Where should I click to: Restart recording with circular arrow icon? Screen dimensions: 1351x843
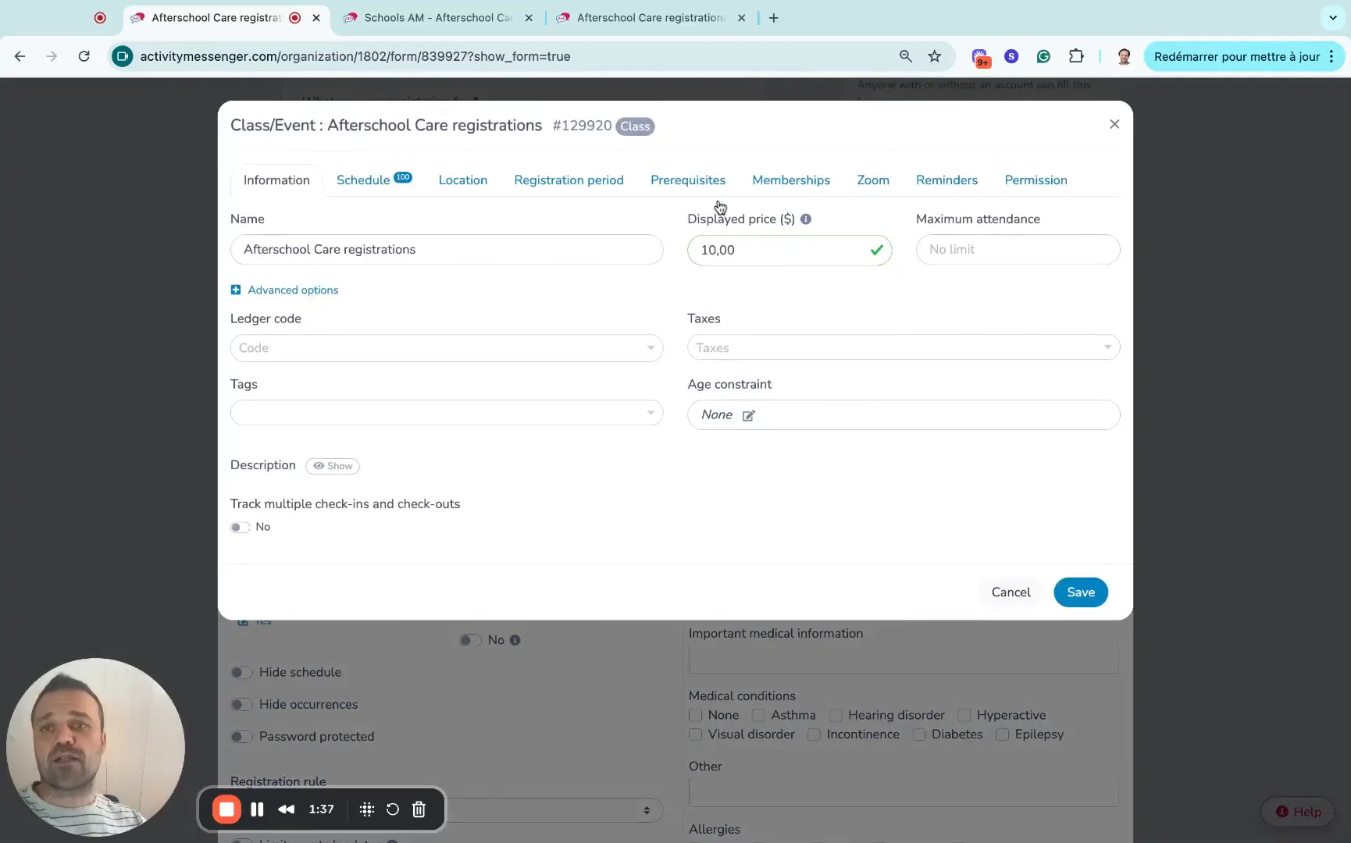[x=393, y=809]
